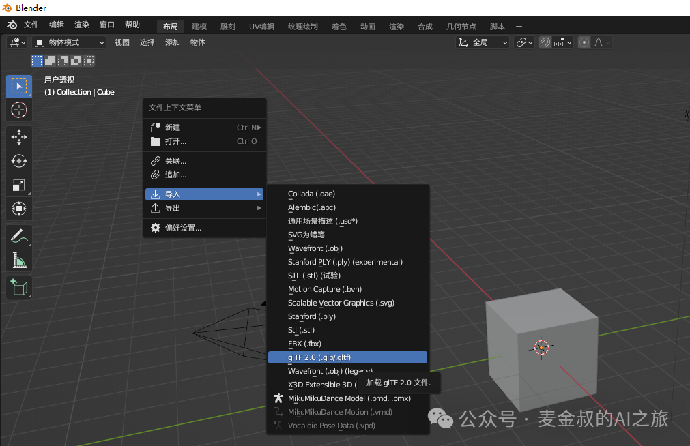Toggle proportional editing in the header

(584, 42)
